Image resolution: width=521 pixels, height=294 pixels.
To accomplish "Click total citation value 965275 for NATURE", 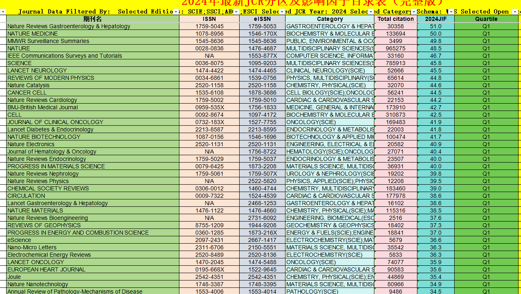I will click(396, 48).
